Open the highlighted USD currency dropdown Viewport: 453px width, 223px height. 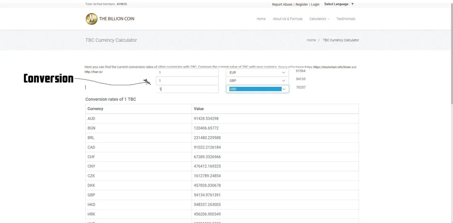point(257,89)
